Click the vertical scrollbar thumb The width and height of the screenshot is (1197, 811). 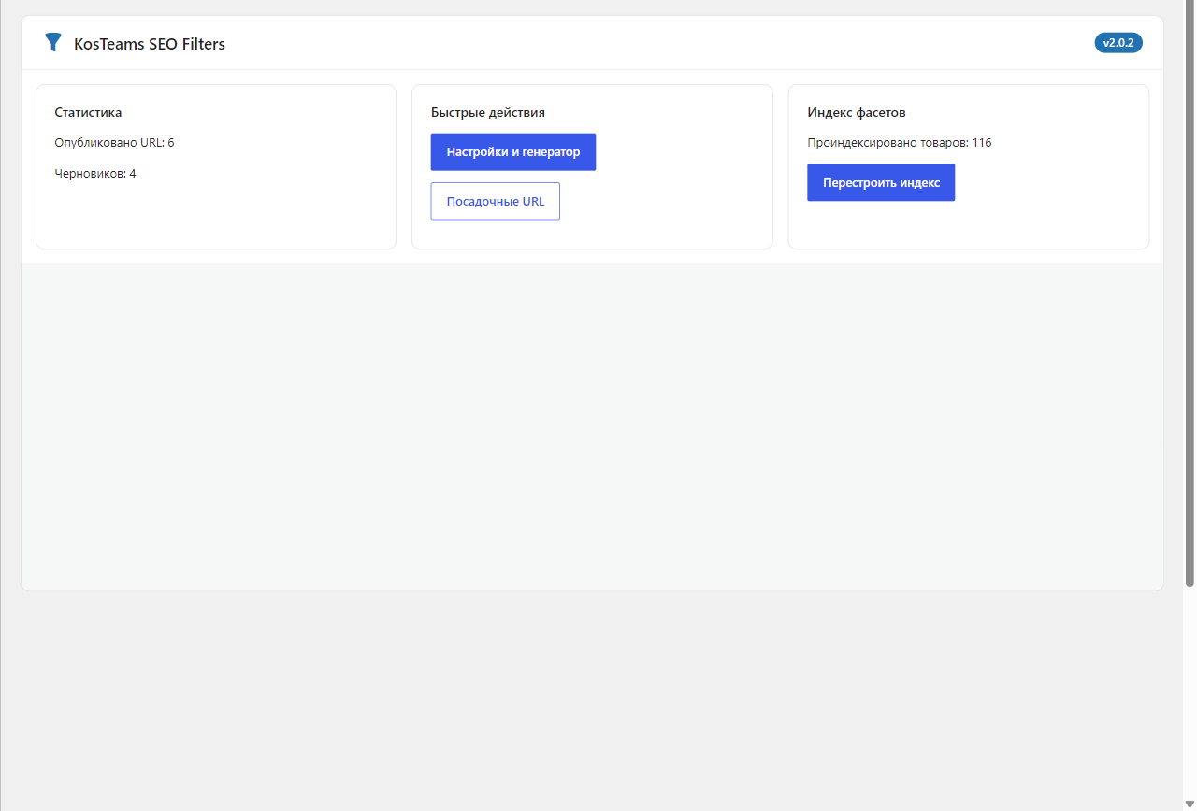coord(1190,294)
